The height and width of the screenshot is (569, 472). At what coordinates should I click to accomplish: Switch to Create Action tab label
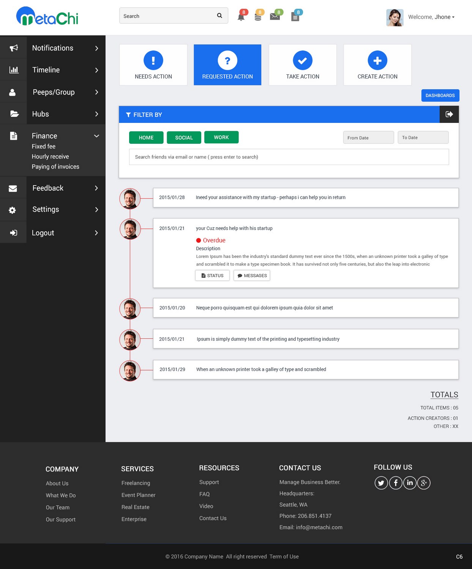[x=377, y=77]
